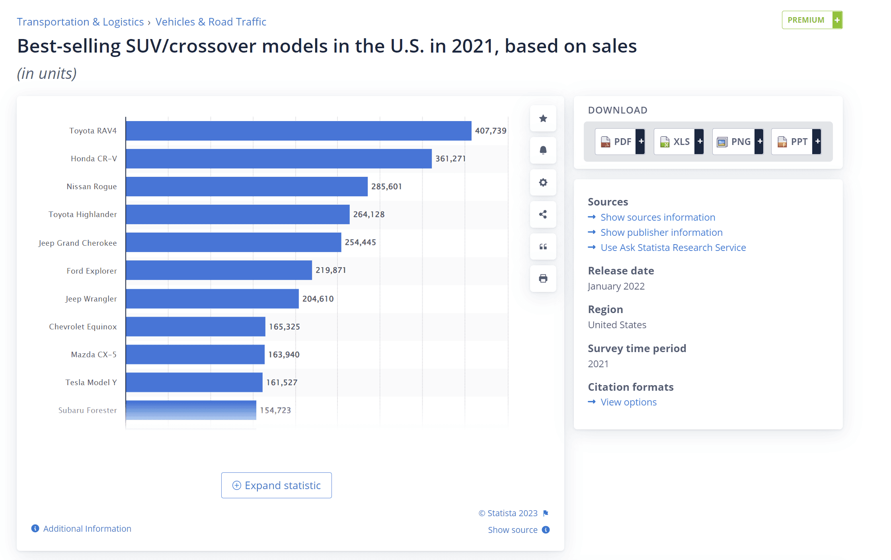Screen dimensions: 891x560
Task: Download the data as XLS
Action: click(x=678, y=141)
